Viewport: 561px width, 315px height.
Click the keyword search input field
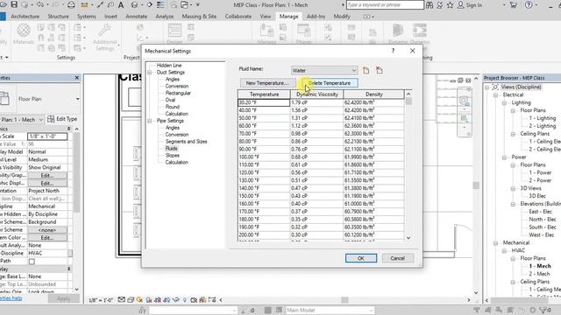pyautogui.click(x=385, y=5)
